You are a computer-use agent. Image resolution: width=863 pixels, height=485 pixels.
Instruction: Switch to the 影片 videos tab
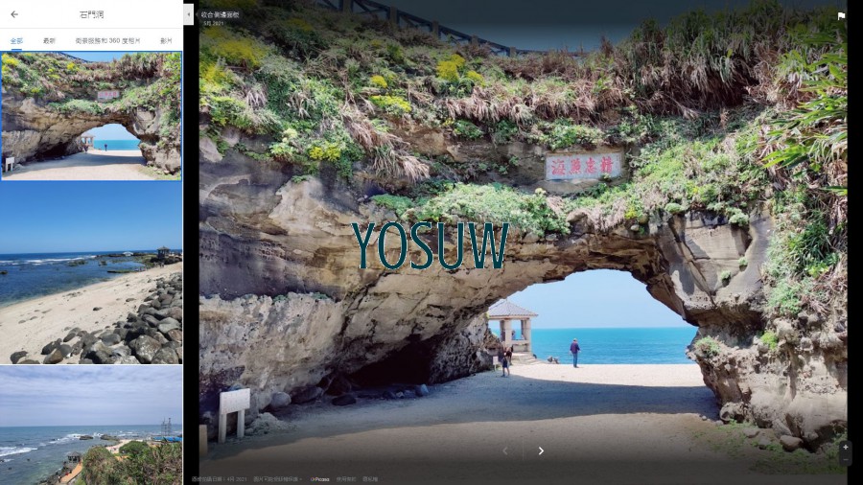pyautogui.click(x=166, y=41)
